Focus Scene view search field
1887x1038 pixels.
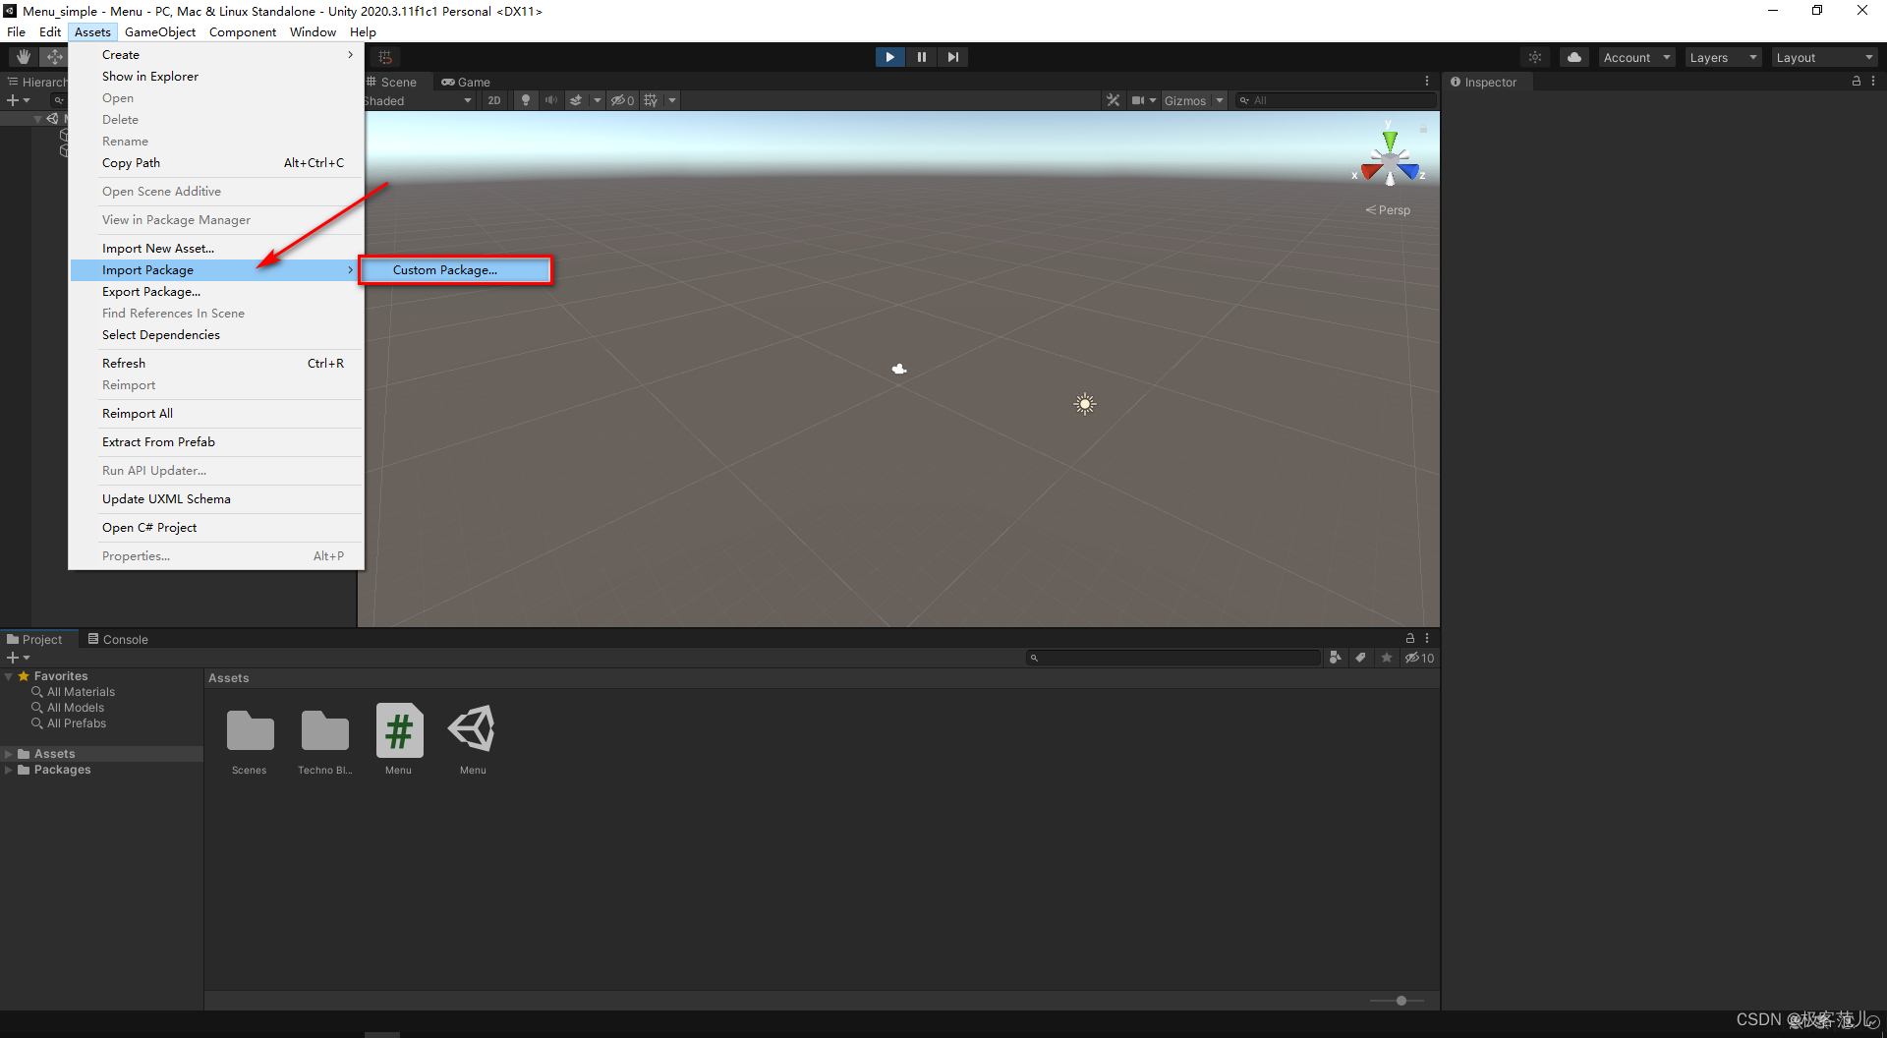pos(1335,100)
